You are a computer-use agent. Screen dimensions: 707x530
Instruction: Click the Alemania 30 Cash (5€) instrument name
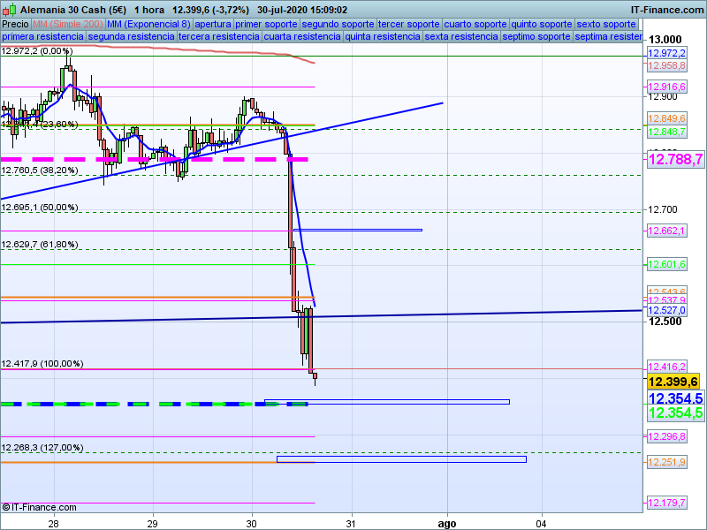pyautogui.click(x=73, y=10)
